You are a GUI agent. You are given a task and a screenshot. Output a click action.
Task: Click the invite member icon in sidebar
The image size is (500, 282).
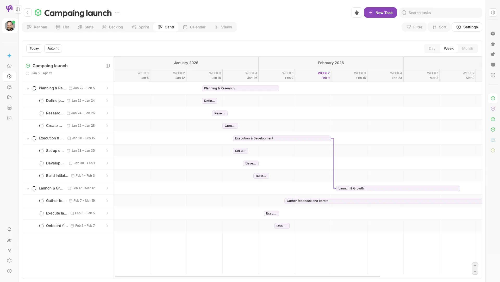coord(9,240)
